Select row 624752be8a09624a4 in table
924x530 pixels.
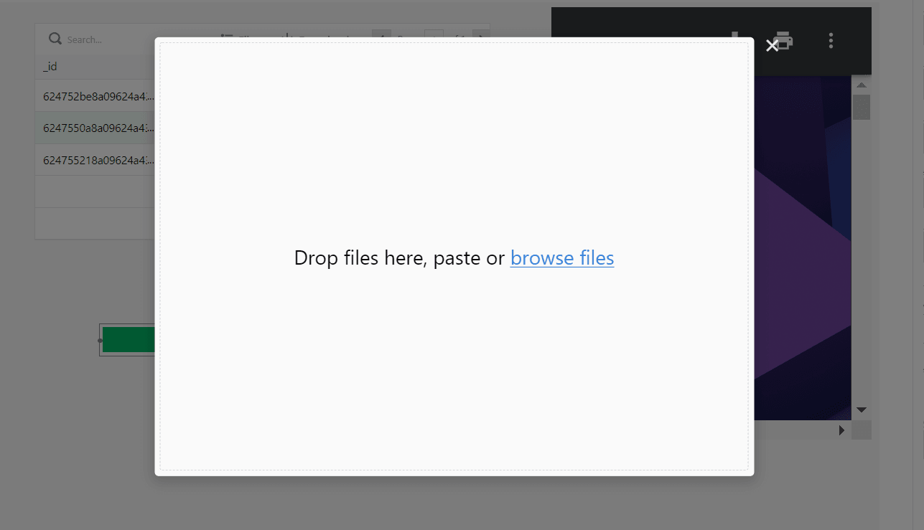[x=97, y=96]
